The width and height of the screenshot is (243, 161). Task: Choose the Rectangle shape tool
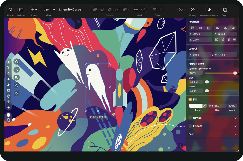tap(9, 90)
